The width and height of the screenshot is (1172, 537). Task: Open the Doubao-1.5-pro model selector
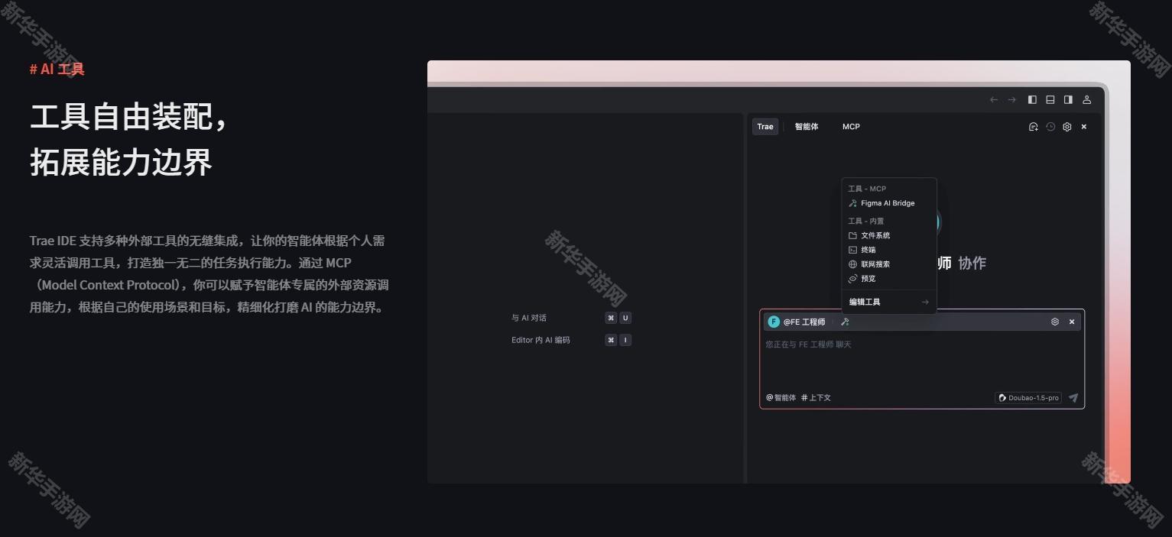coord(1028,398)
